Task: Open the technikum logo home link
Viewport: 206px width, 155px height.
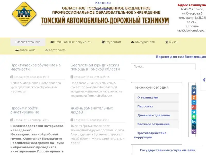Action: coord(24,14)
